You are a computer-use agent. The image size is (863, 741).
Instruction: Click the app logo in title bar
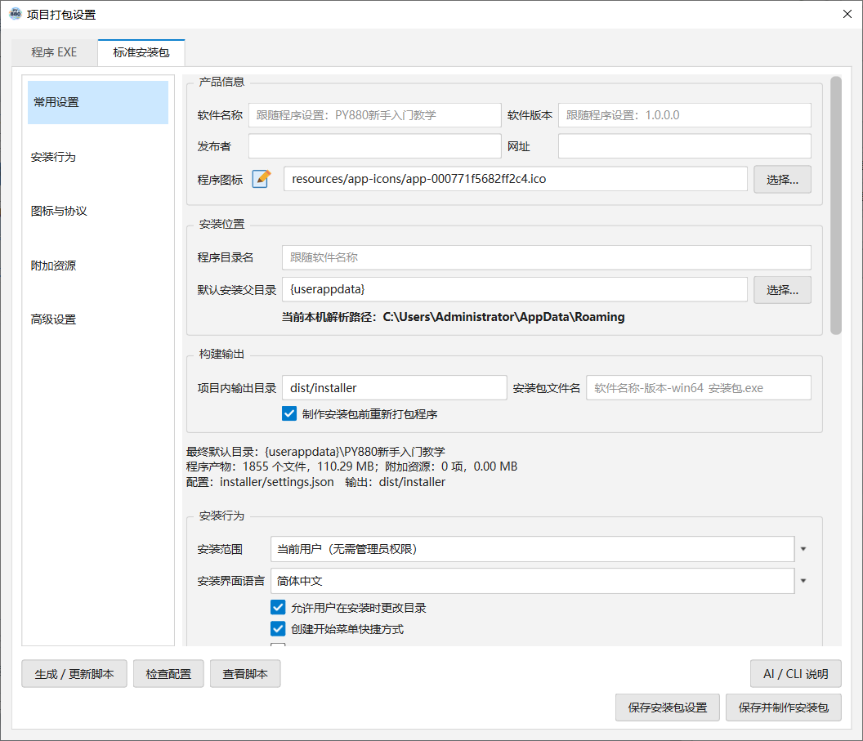click(x=15, y=14)
